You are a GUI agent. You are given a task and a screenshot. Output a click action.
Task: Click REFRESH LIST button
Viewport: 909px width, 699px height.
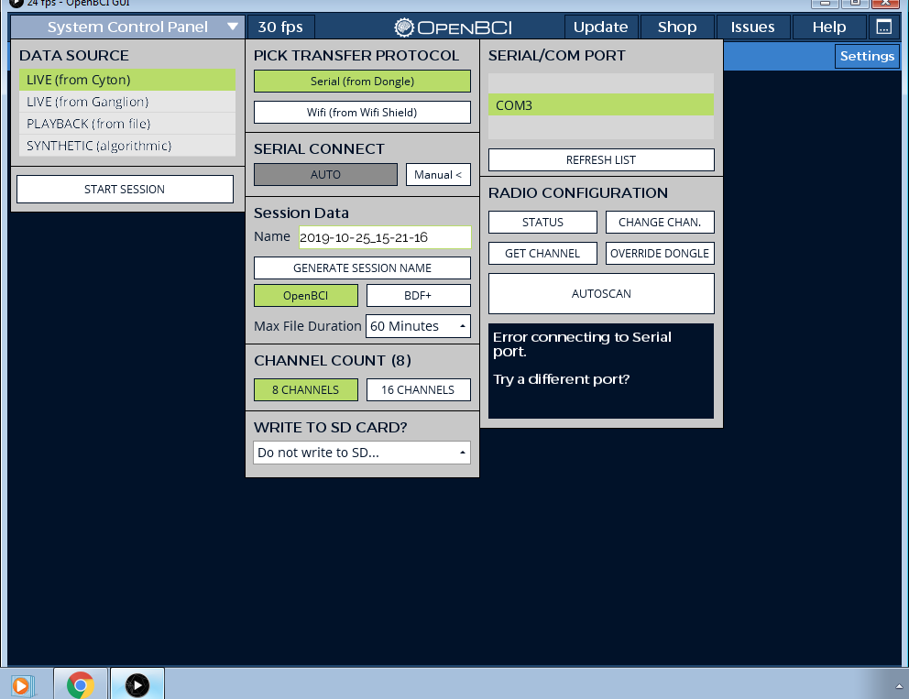coord(601,160)
